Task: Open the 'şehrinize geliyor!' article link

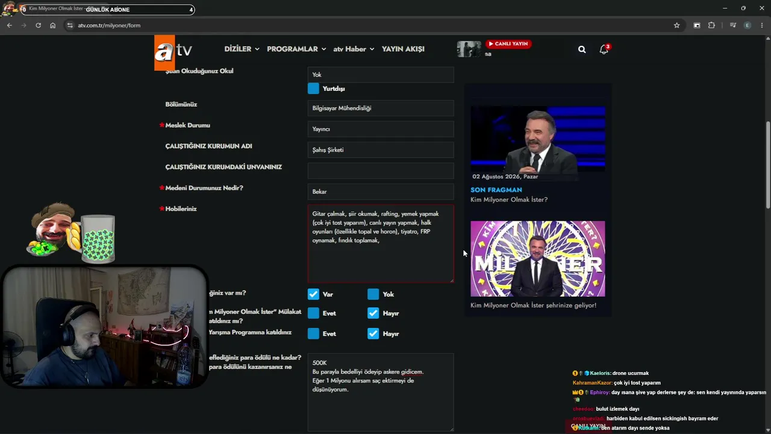Action: click(533, 305)
